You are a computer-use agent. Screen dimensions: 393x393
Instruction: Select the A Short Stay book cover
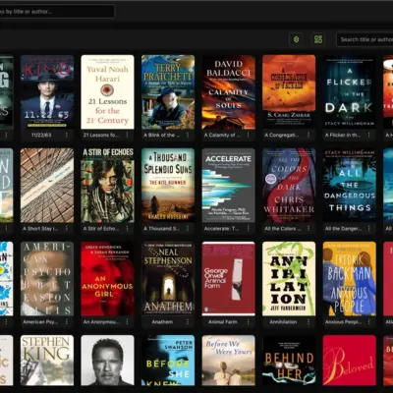tap(47, 186)
